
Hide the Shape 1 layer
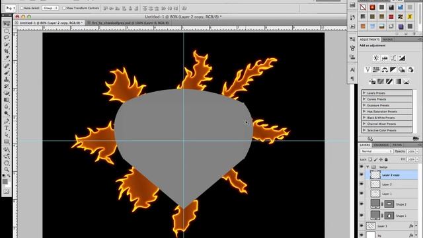pyautogui.click(x=362, y=216)
